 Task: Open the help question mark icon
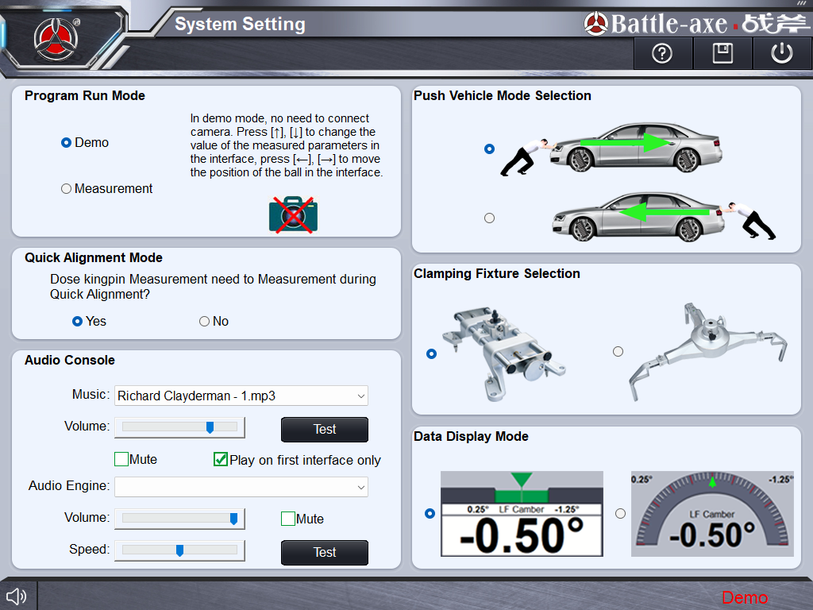[x=662, y=53]
